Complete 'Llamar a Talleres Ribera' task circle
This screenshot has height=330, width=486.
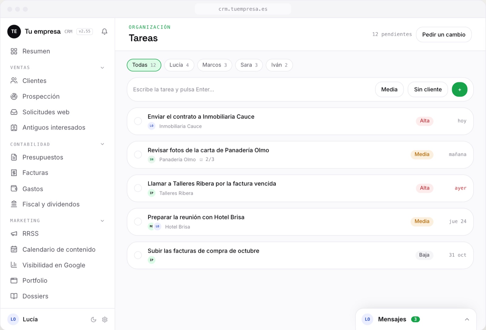[x=138, y=188]
